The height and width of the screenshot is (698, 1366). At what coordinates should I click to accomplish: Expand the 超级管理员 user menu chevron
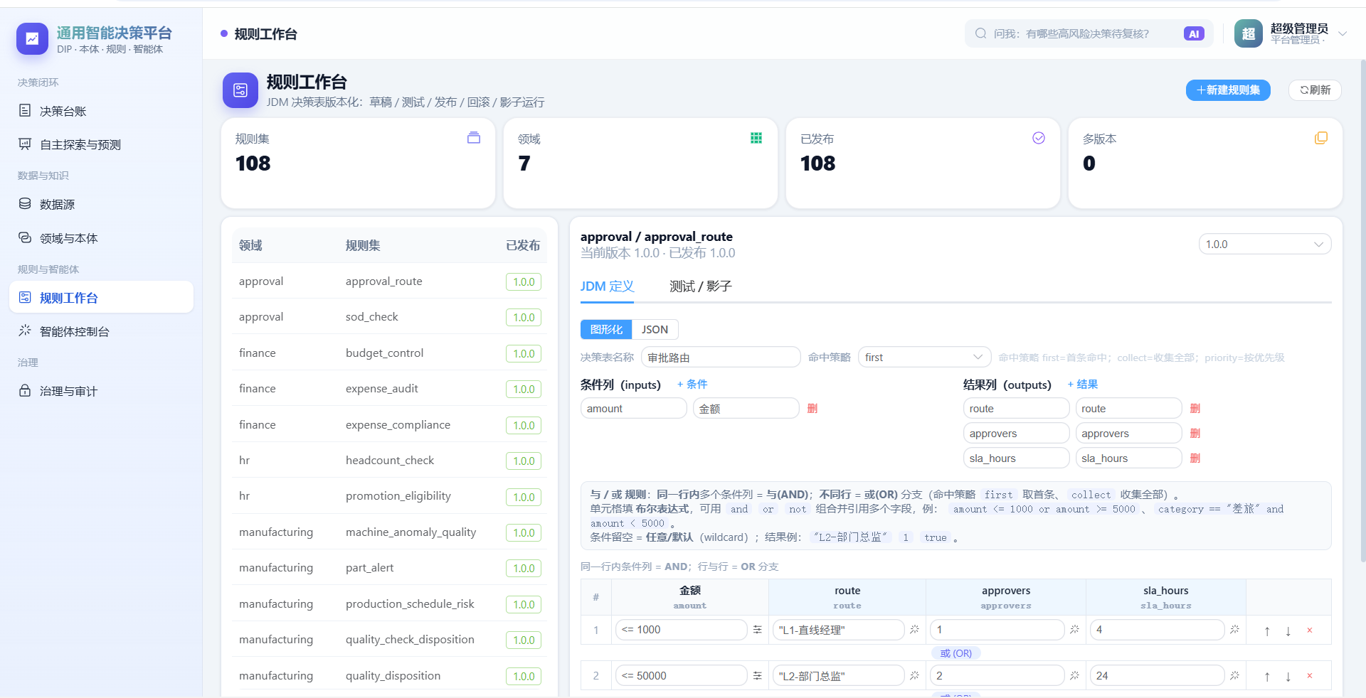click(x=1343, y=33)
